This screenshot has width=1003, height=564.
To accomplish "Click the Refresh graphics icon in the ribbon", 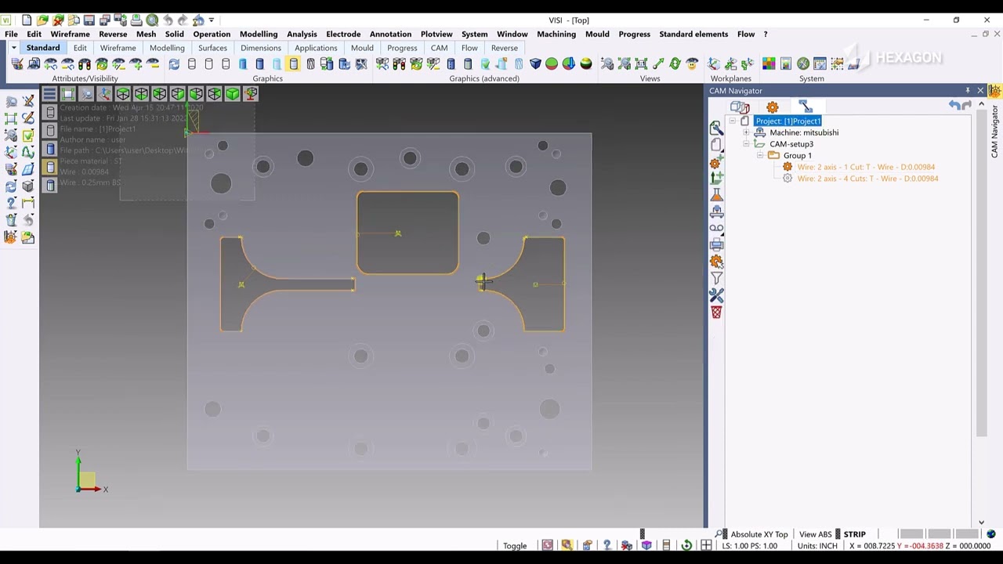I will 174,64.
